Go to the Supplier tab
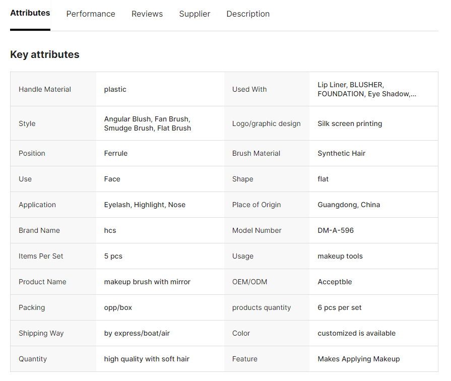 click(x=195, y=14)
